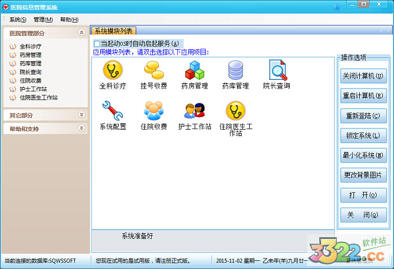Image resolution: width=394 pixels, height=269 pixels.
Task: Open the 管理(M) menu
Action: tap(43, 20)
